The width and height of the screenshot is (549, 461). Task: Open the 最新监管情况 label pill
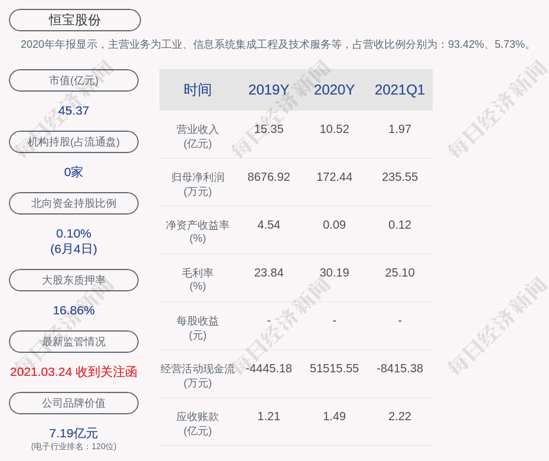click(x=74, y=342)
